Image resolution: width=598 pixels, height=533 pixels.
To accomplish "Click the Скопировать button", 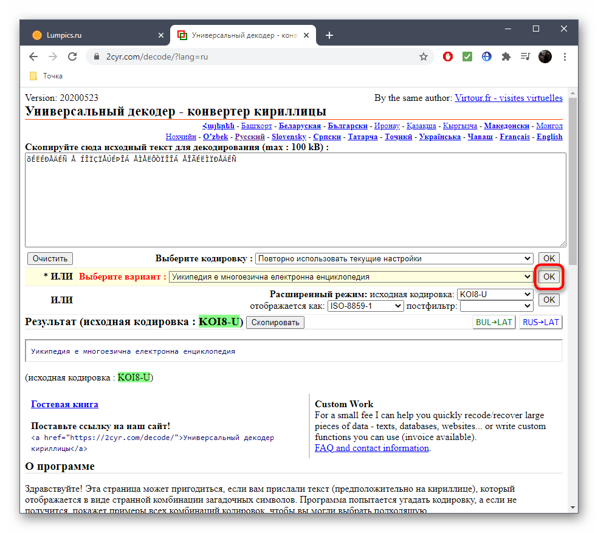I will [x=275, y=322].
